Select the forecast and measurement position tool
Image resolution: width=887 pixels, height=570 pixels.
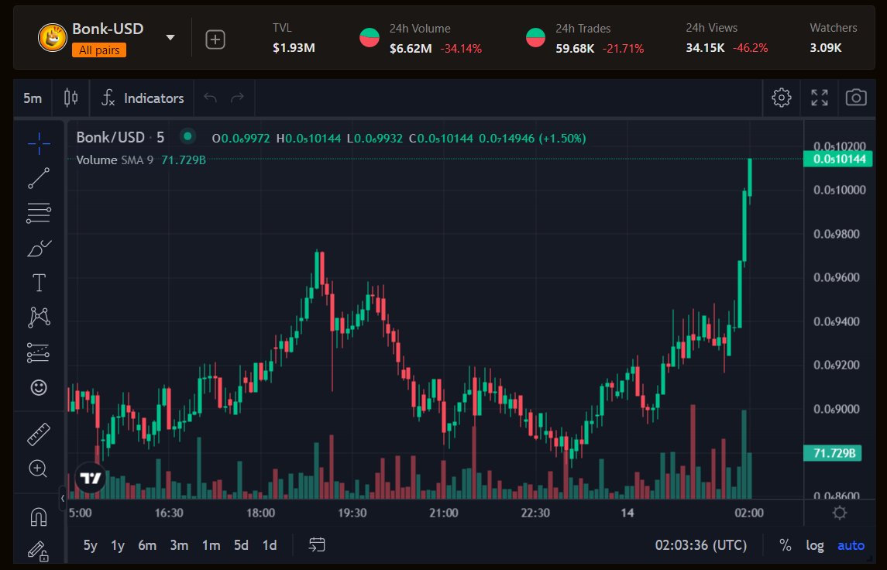pyautogui.click(x=39, y=352)
